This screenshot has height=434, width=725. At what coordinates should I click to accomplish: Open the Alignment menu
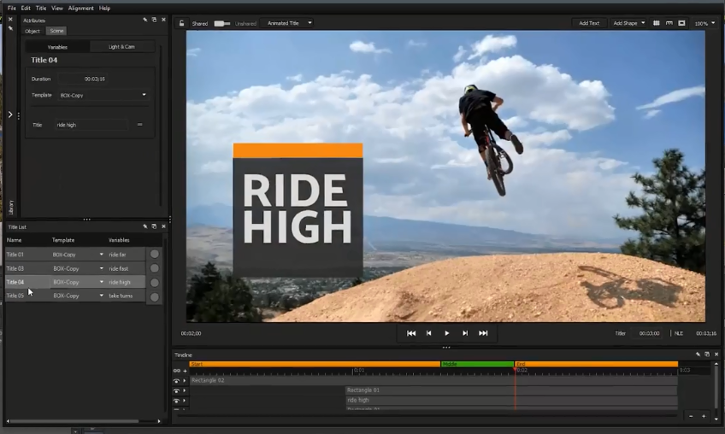(x=81, y=8)
